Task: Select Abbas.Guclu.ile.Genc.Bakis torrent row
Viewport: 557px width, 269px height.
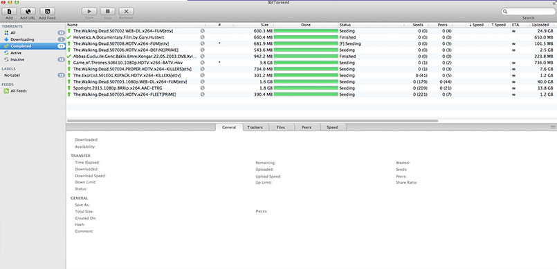Action: [311, 57]
